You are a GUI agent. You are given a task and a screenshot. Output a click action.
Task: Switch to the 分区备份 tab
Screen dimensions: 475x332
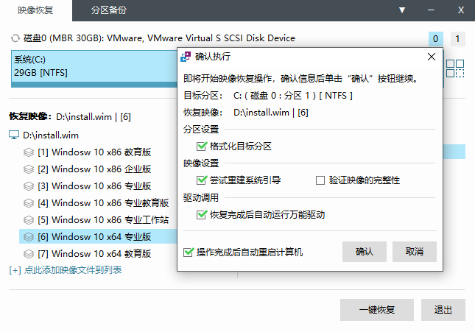[x=109, y=10]
